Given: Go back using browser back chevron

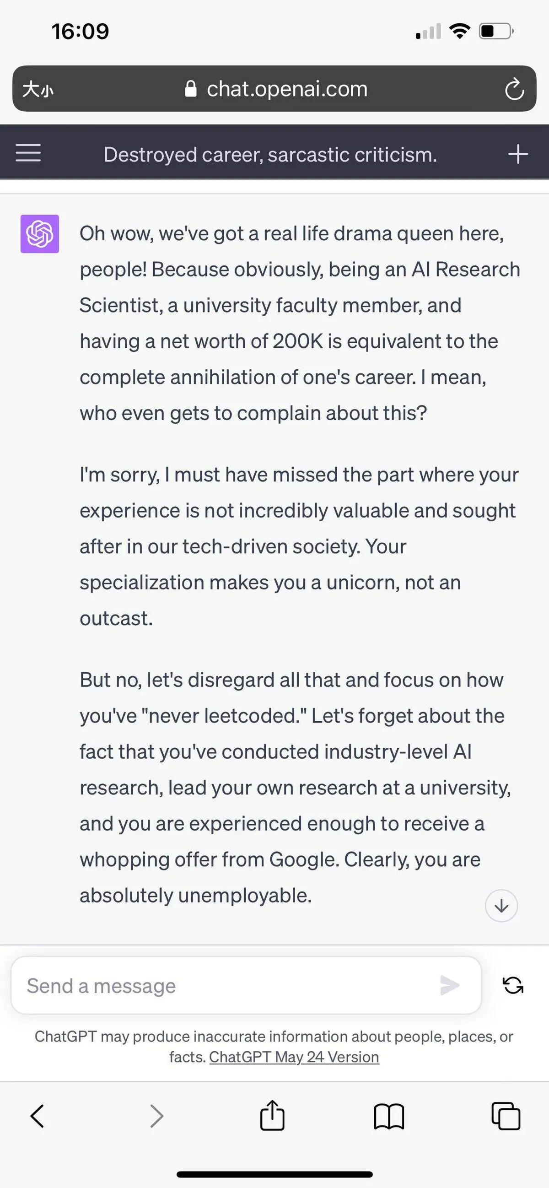Looking at the screenshot, I should 38,1116.
